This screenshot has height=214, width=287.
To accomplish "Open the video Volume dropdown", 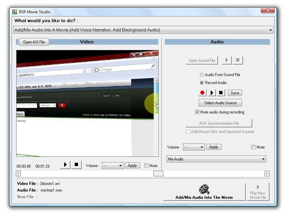I will point(112,166).
